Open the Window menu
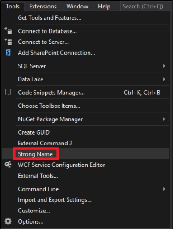The image size is (173, 229). (x=77, y=7)
